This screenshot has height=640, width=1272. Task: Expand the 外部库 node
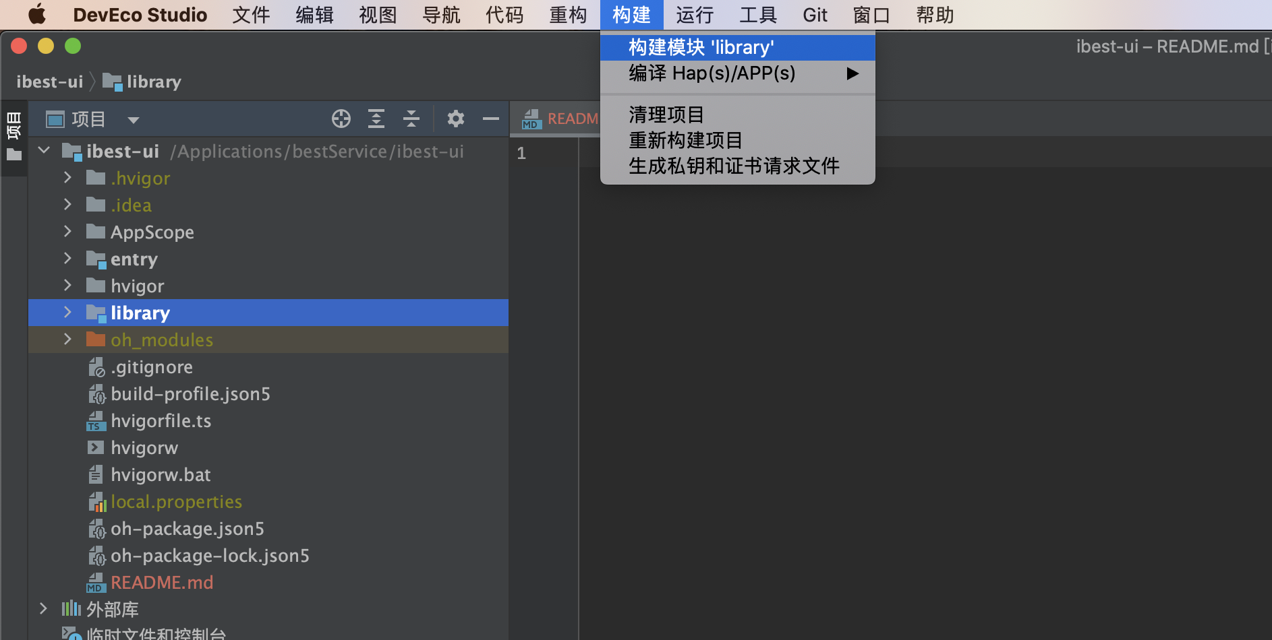[x=43, y=609]
